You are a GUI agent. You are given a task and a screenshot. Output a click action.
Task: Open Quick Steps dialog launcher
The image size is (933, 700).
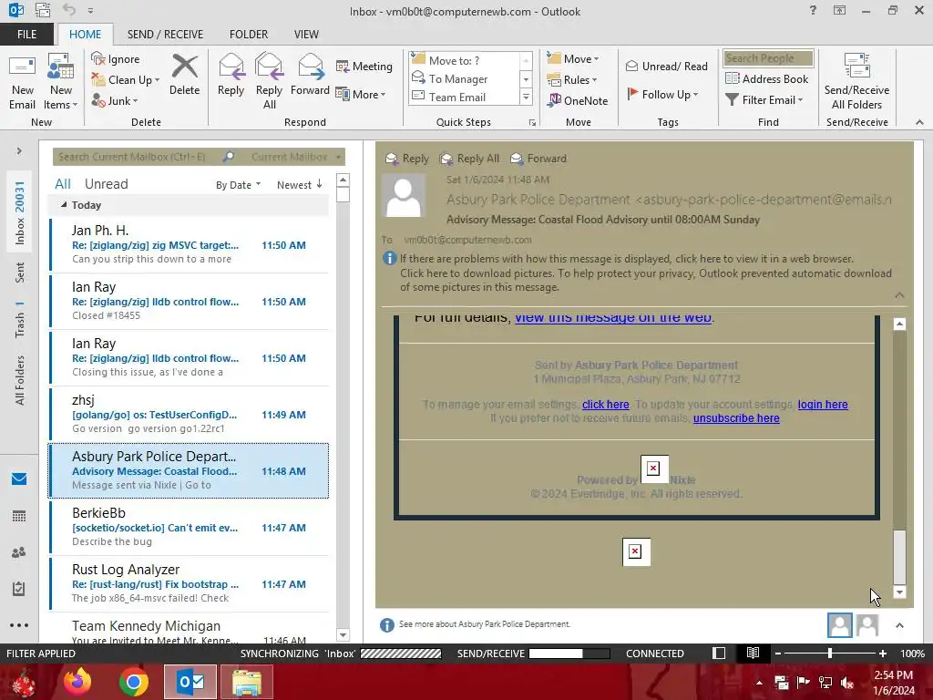(x=532, y=123)
